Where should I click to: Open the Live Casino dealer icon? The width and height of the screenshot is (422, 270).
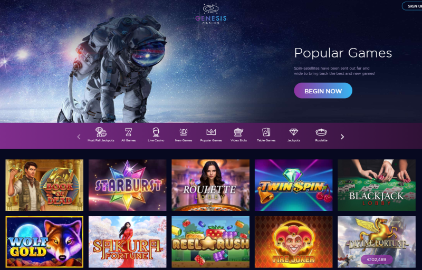(156, 132)
